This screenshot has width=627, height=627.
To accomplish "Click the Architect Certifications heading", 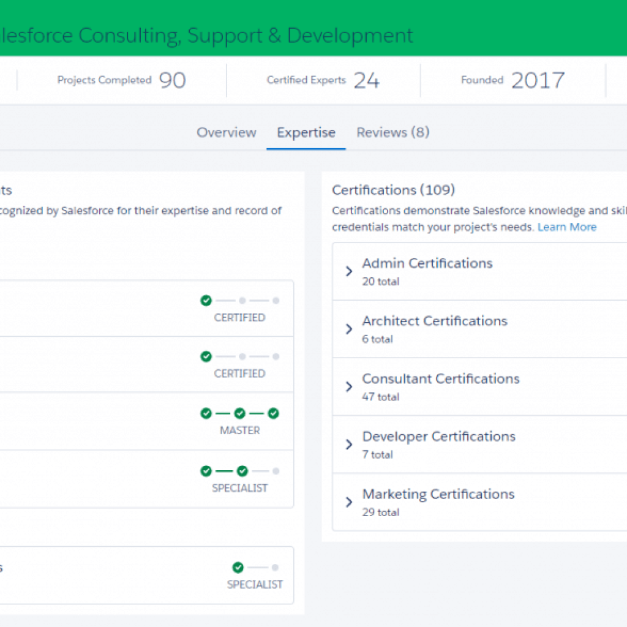I will (435, 321).
